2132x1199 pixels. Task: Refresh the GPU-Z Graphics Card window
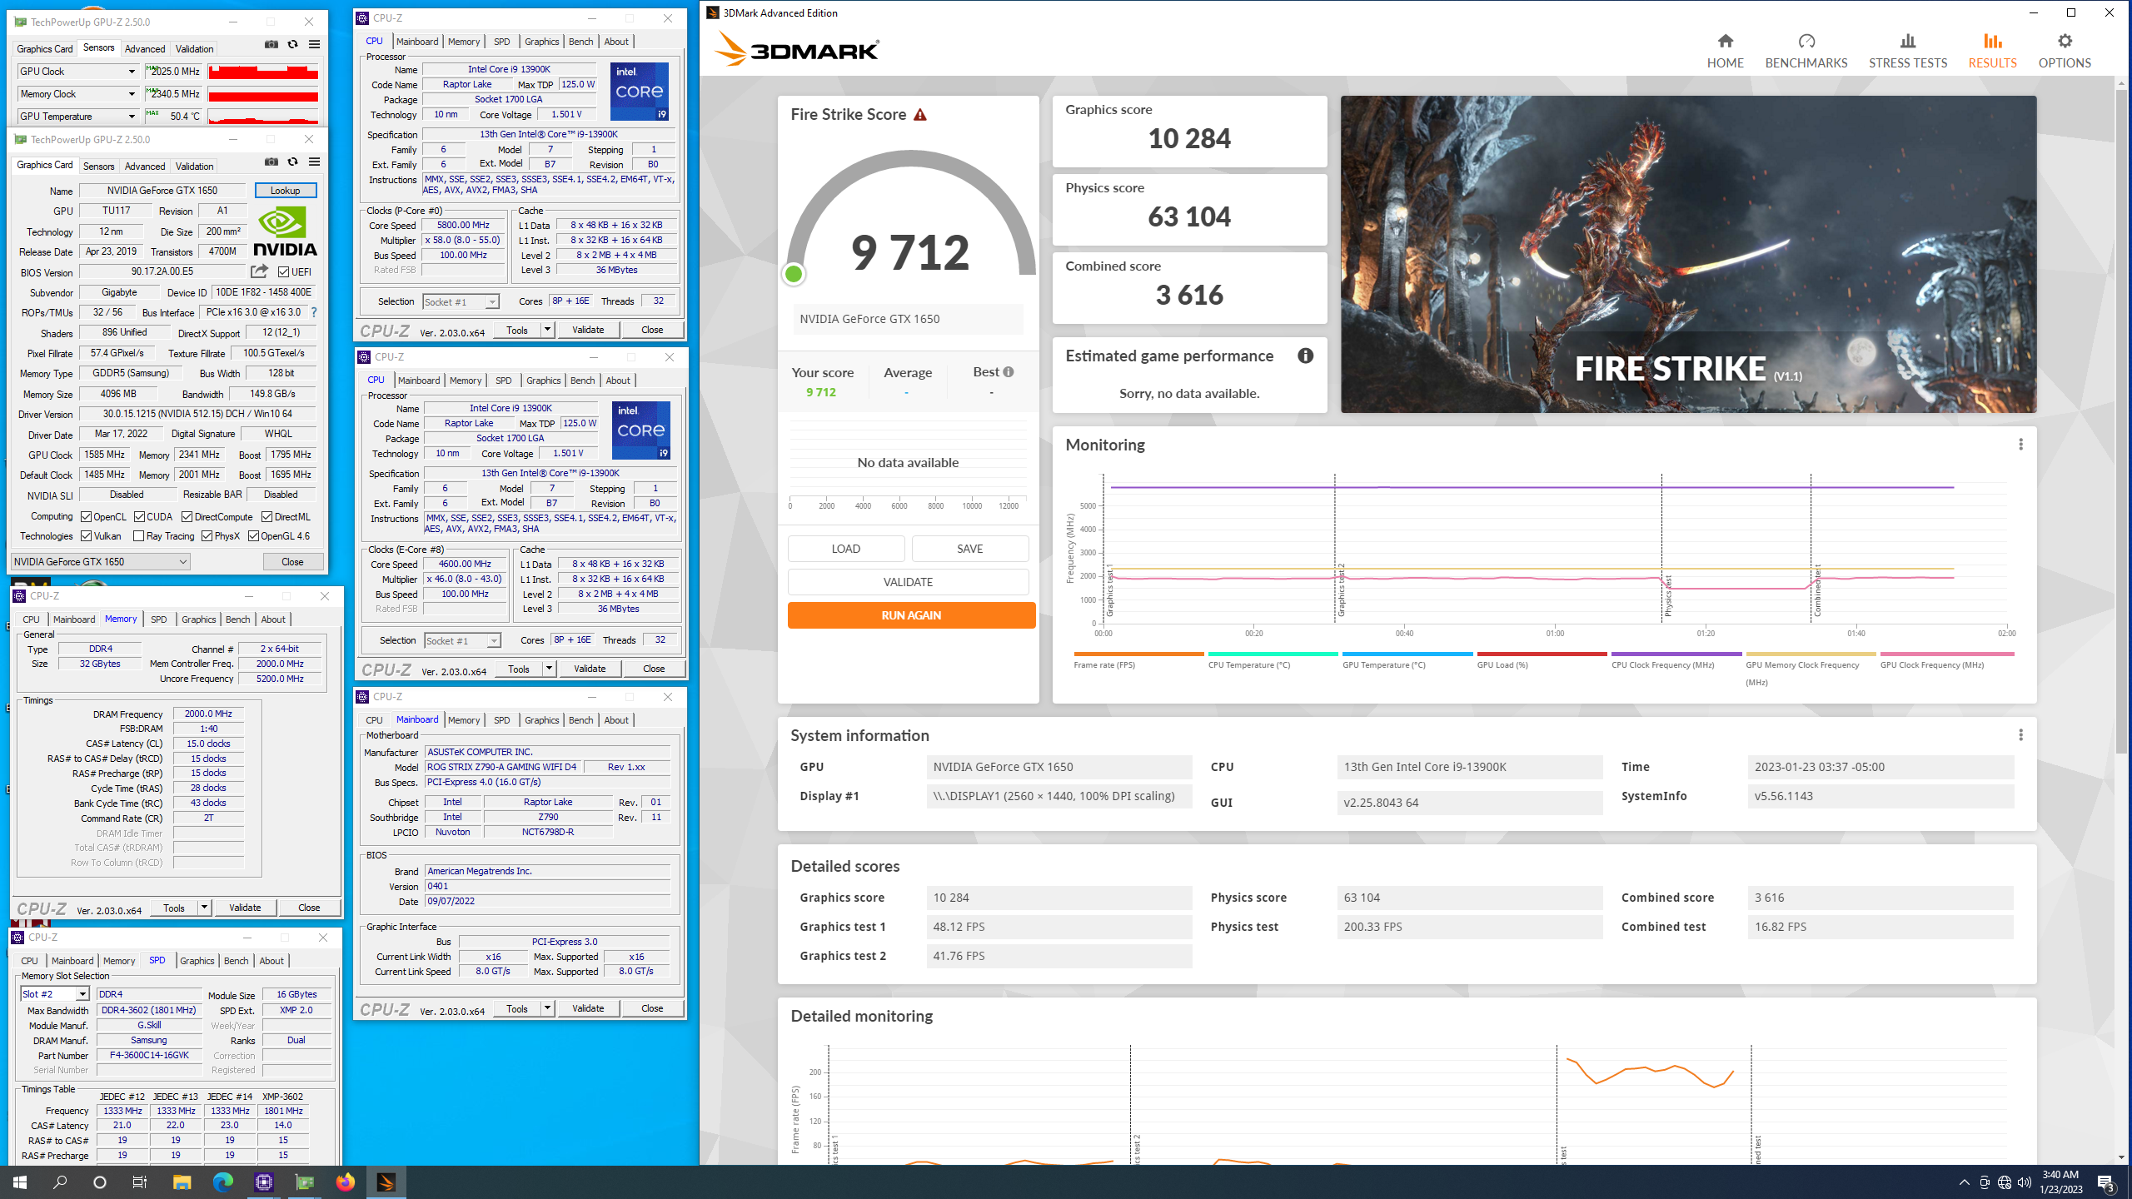292,162
